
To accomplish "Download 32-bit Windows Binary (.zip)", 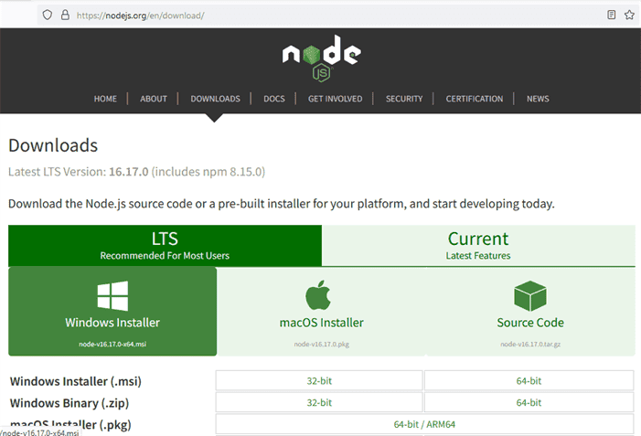I will 319,402.
